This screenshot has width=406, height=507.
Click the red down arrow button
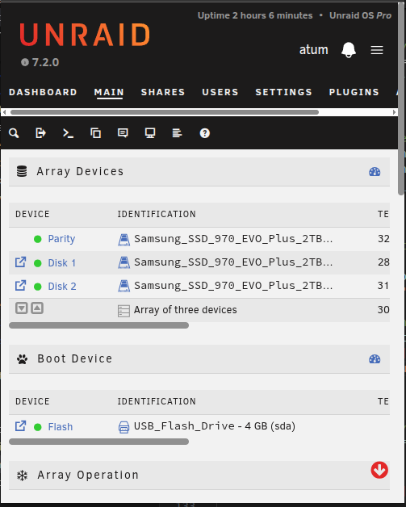(379, 470)
